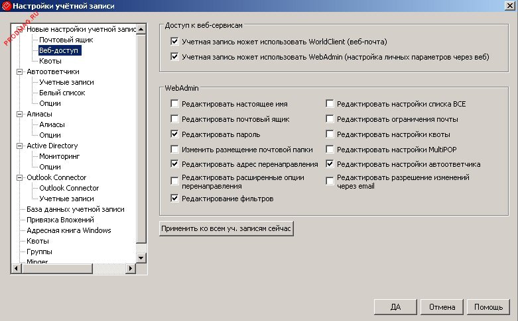518x321 pixels.
Task: Uncheck 'Редактирование фильтров' checkbox
Action: click(x=174, y=199)
